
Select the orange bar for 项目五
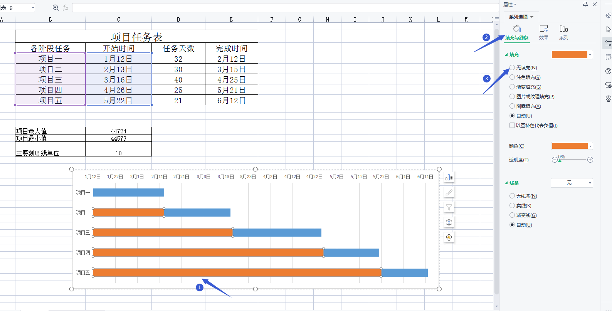point(237,272)
